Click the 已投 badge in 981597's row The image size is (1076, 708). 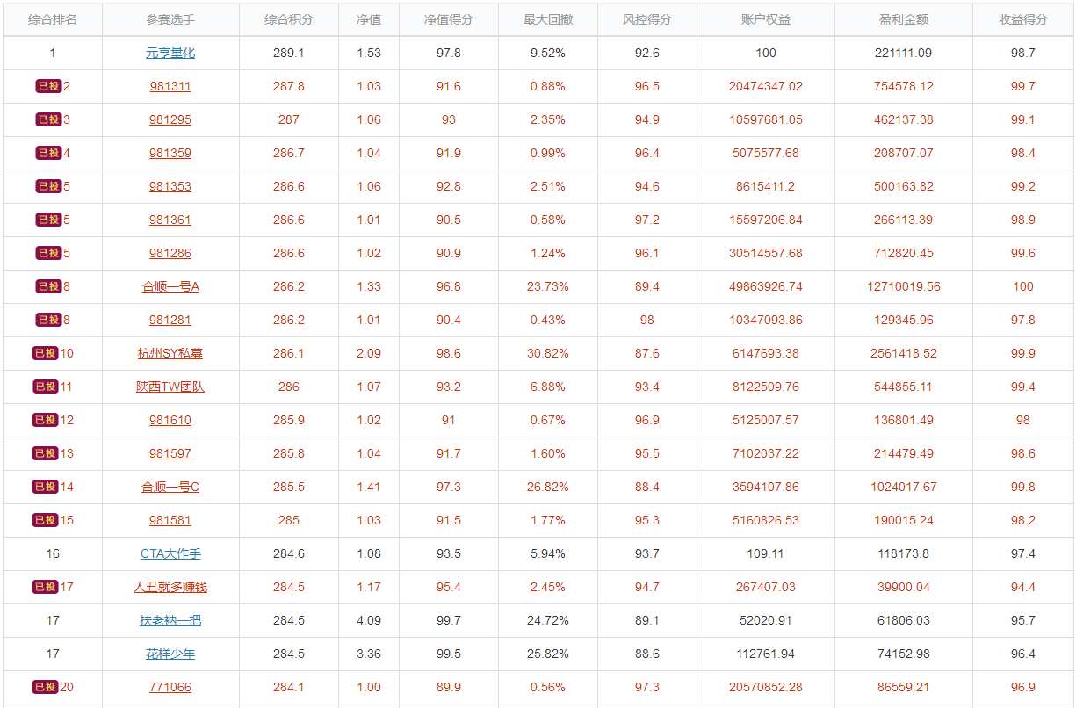[x=45, y=453]
